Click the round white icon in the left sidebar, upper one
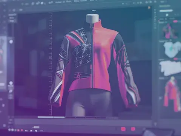The image size is (181, 136). pyautogui.click(x=11, y=42)
